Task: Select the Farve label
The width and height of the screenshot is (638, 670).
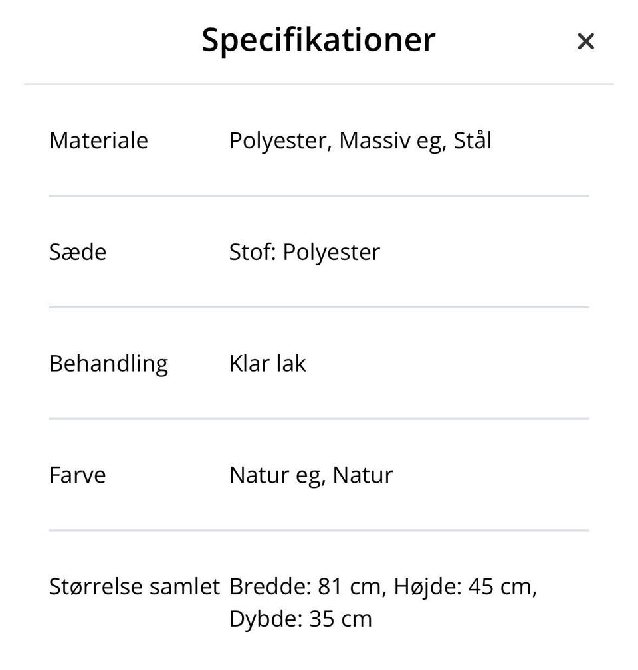Action: [77, 475]
